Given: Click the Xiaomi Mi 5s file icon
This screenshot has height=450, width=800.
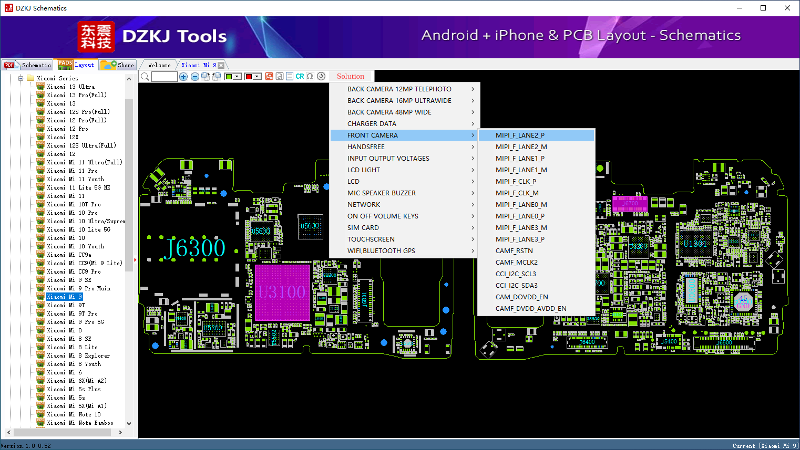Looking at the screenshot, I should tap(40, 397).
